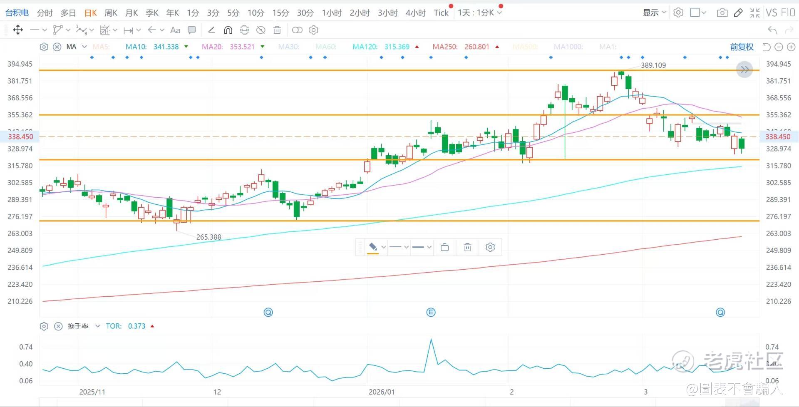The width and height of the screenshot is (799, 407).
Task: Expand the straight line tool options arrow
Action: pos(45,30)
